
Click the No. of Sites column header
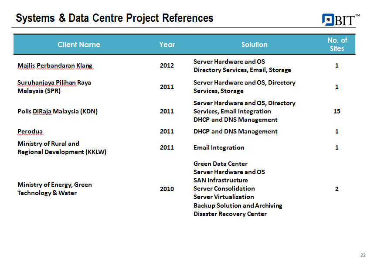coord(337,44)
